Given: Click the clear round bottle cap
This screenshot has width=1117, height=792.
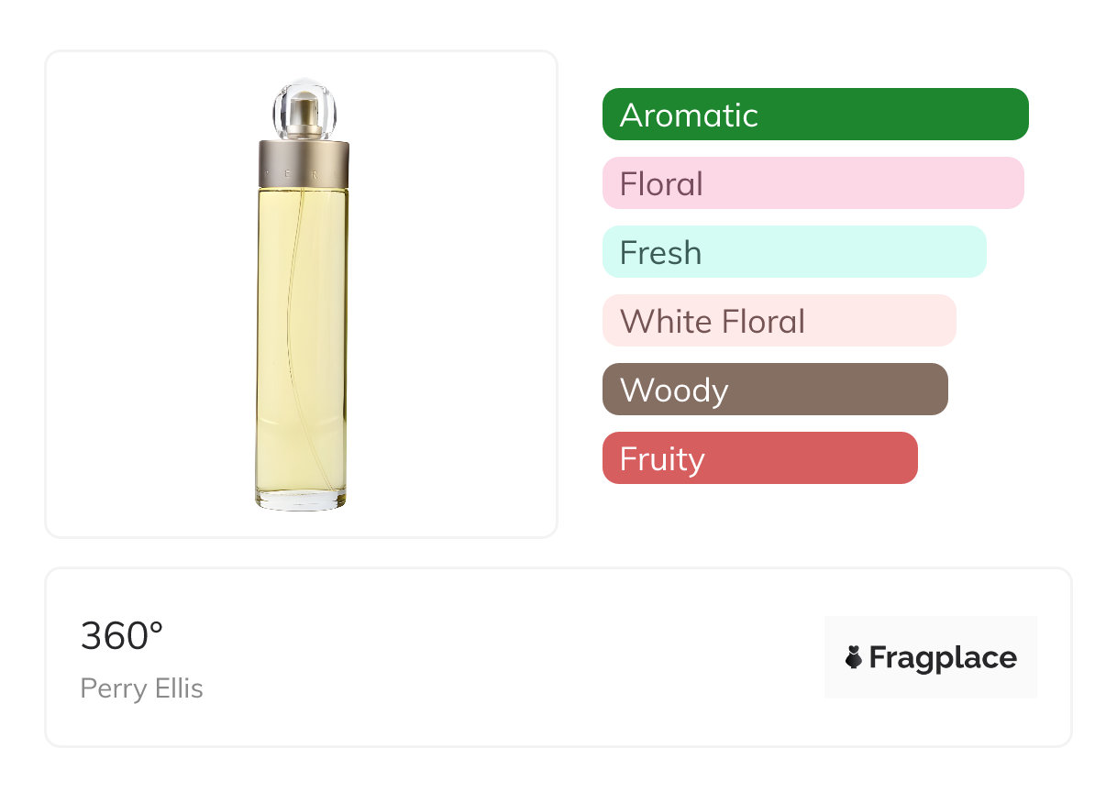Looking at the screenshot, I should [304, 109].
